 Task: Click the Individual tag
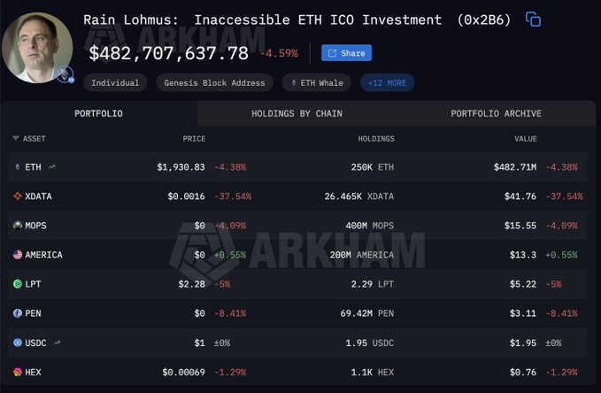click(x=116, y=83)
